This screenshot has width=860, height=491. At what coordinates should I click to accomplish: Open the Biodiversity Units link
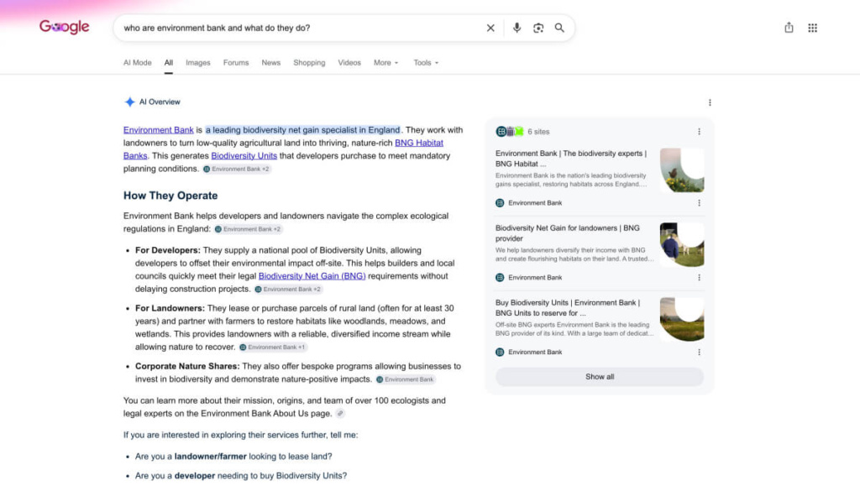pos(244,155)
